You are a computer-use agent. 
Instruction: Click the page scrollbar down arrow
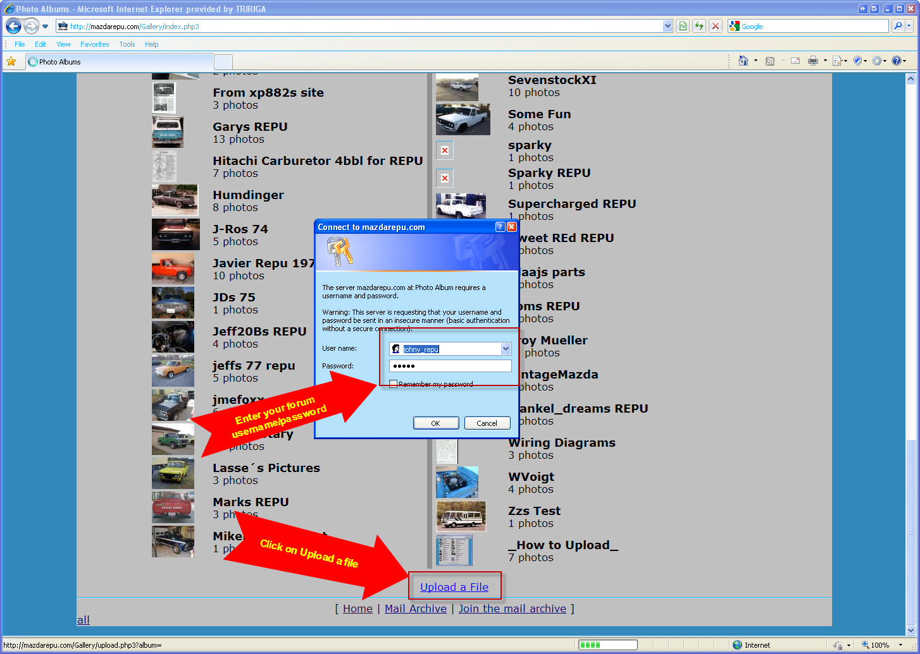[911, 630]
